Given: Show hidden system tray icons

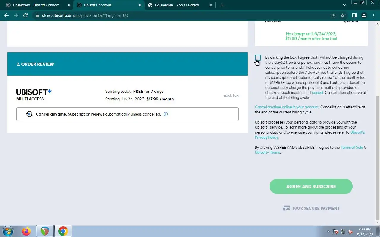Looking at the screenshot, I should [328, 231].
